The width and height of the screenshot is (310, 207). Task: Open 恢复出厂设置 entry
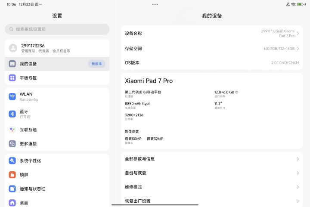212,201
